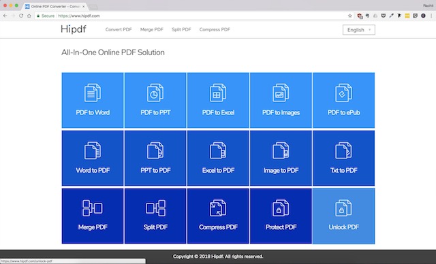The image size is (436, 264).
Task: Open the PDF to Images converter tile
Action: (281, 100)
